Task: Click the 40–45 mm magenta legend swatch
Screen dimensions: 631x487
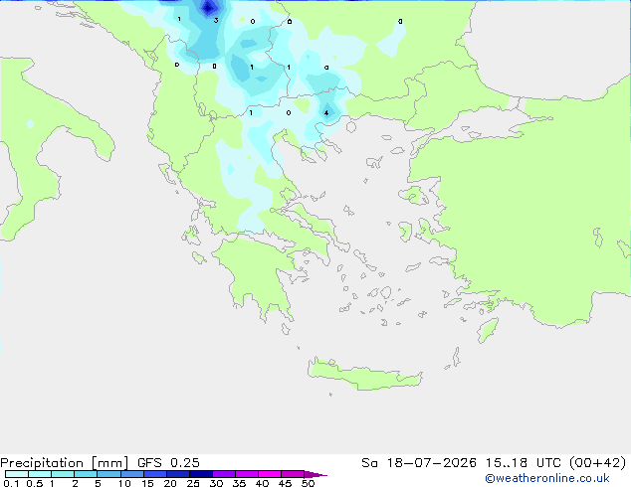Action: pyautogui.click(x=270, y=474)
